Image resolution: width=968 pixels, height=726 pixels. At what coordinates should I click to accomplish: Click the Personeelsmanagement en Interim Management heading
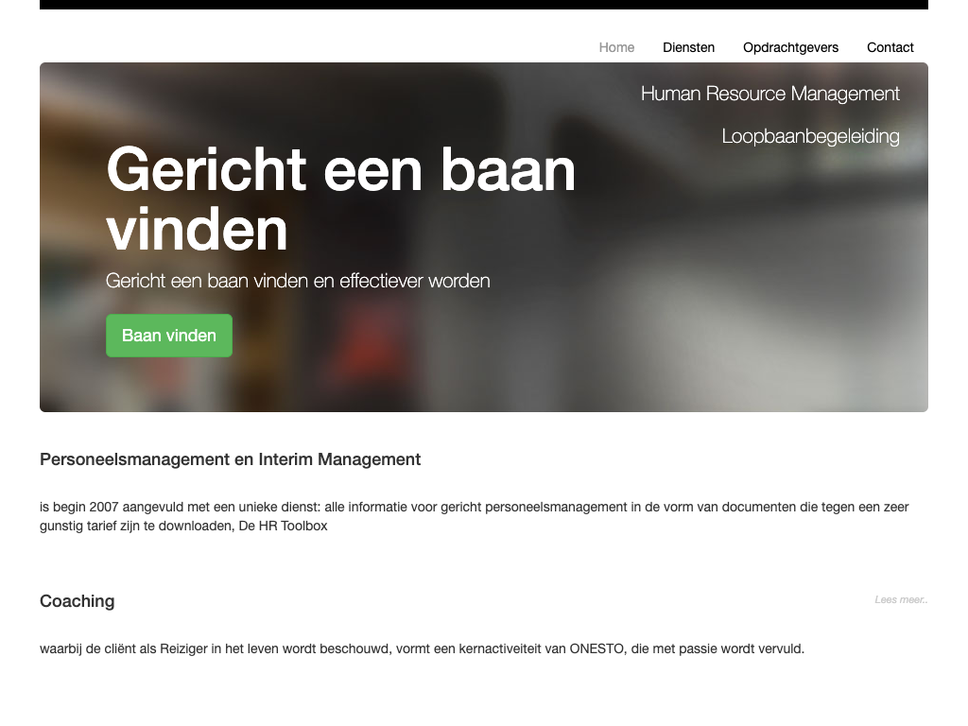(230, 459)
